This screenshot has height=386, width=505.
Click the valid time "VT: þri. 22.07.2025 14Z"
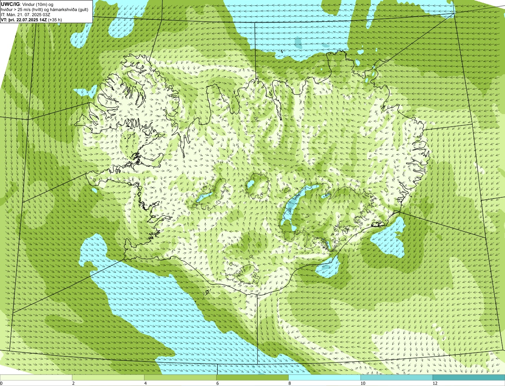click(x=24, y=19)
